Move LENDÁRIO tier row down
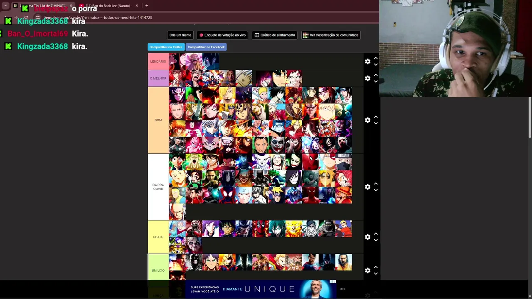The width and height of the screenshot is (532, 299). 376,64
